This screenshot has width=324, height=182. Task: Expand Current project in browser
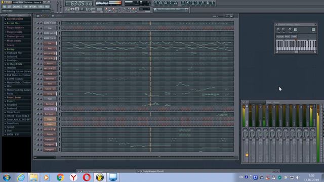(x=15, y=19)
